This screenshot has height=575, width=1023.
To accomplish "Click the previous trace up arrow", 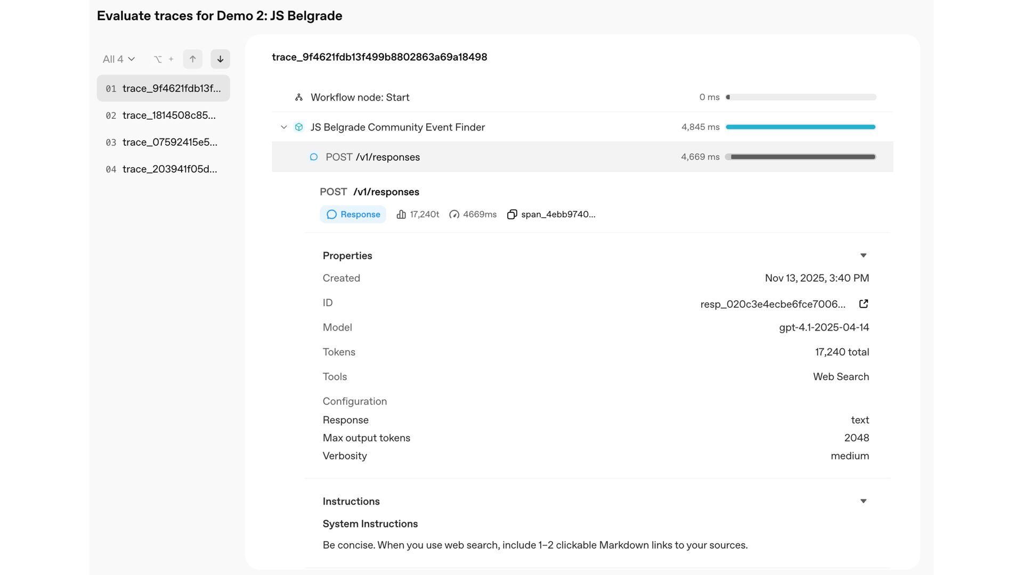I will [192, 59].
